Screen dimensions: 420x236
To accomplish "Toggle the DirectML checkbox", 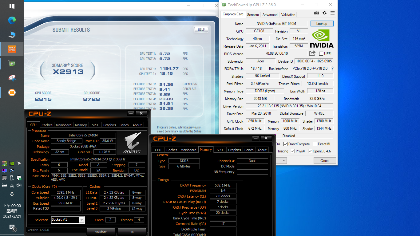I will click(x=315, y=144).
